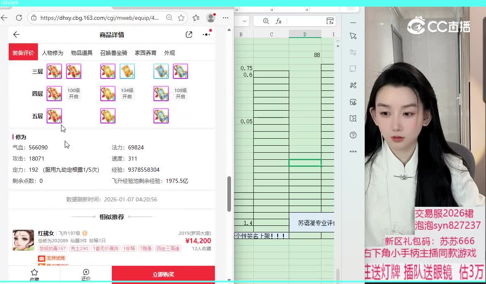The height and width of the screenshot is (284, 486).
Task: Click 五层 gold +8 gem
Action: coord(108,116)
